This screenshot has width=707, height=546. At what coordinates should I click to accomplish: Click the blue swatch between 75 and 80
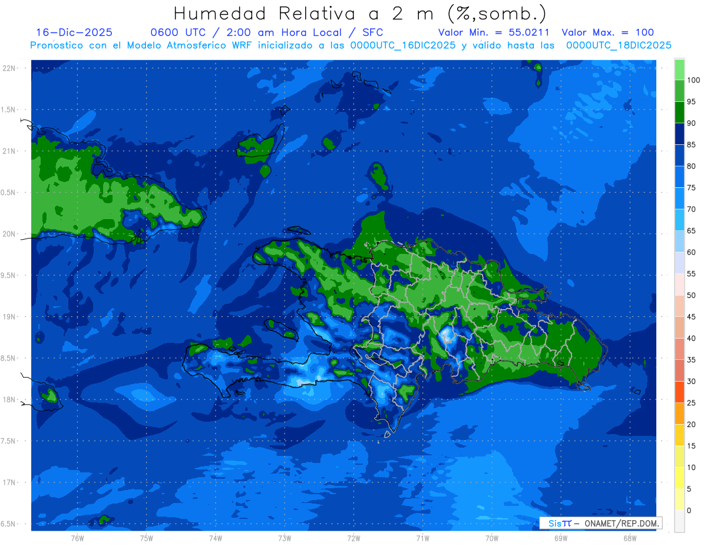point(679,177)
